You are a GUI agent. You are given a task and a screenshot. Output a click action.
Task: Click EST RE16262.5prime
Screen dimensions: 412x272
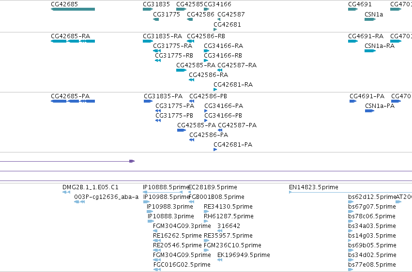point(156,241)
